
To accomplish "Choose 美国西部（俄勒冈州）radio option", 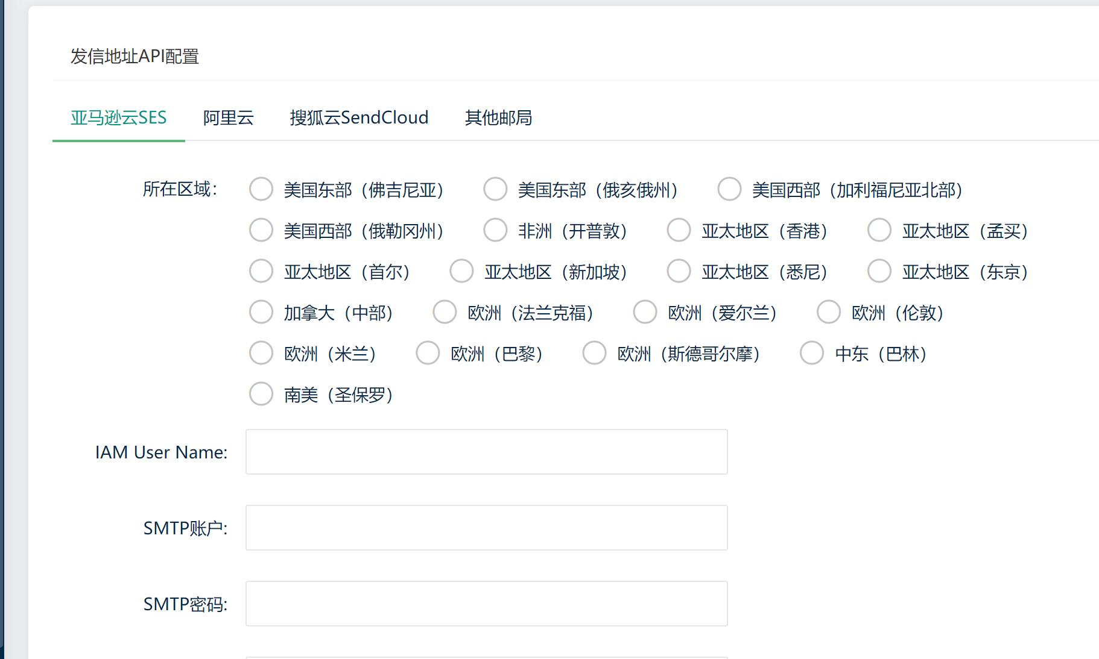I will pos(261,230).
